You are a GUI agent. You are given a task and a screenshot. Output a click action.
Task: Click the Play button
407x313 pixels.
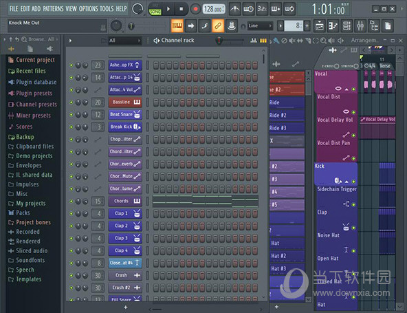click(168, 9)
